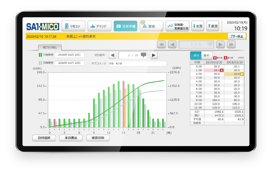Click the 平均値 average 80.8
This screenshot has width=272, height=174.
(221, 119)
